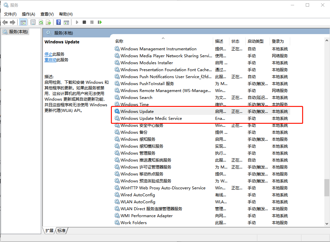
Task: Stop the service with the square icon
Action: click(84, 22)
